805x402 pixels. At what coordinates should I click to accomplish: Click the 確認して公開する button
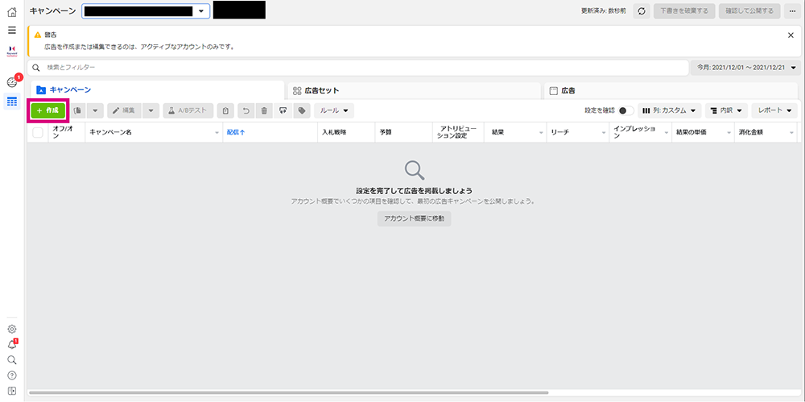749,10
